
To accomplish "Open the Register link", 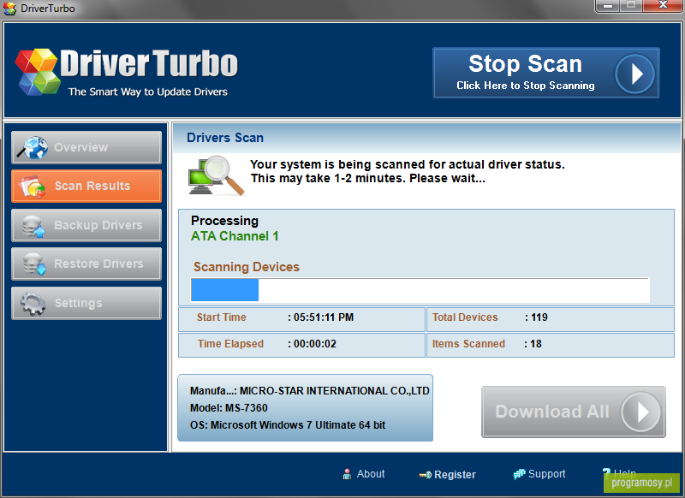I will click(x=455, y=474).
